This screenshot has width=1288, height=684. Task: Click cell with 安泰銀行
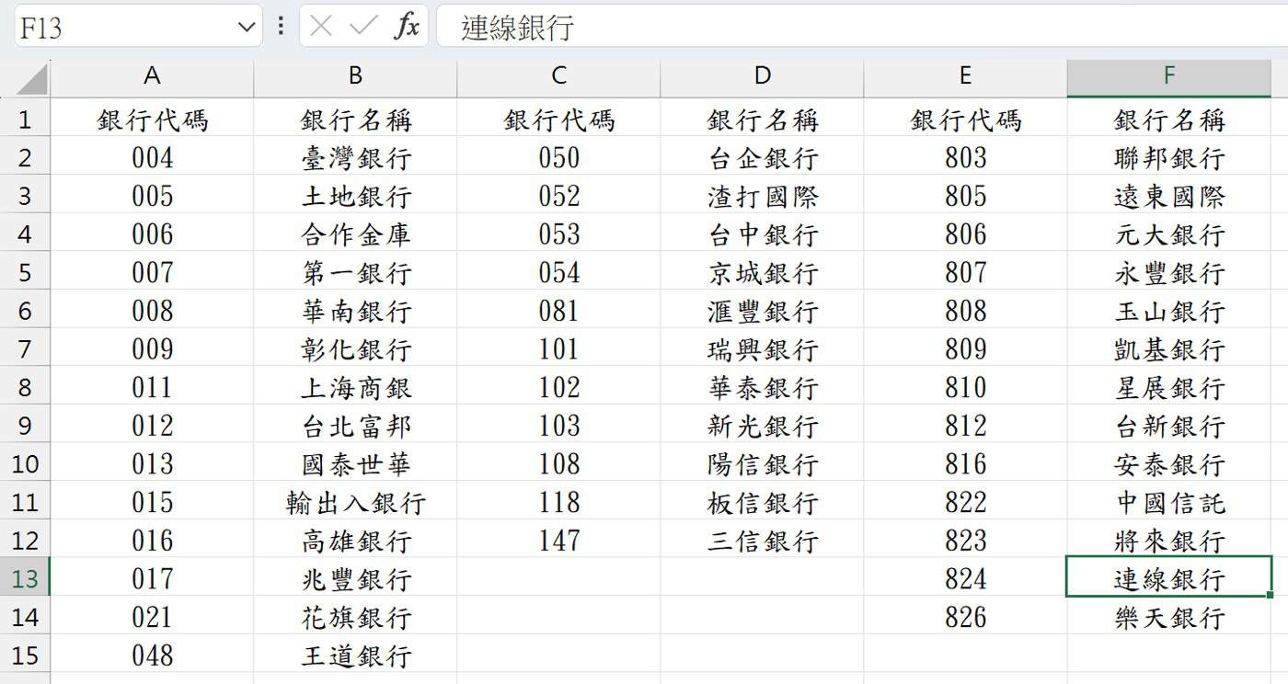click(x=1168, y=463)
